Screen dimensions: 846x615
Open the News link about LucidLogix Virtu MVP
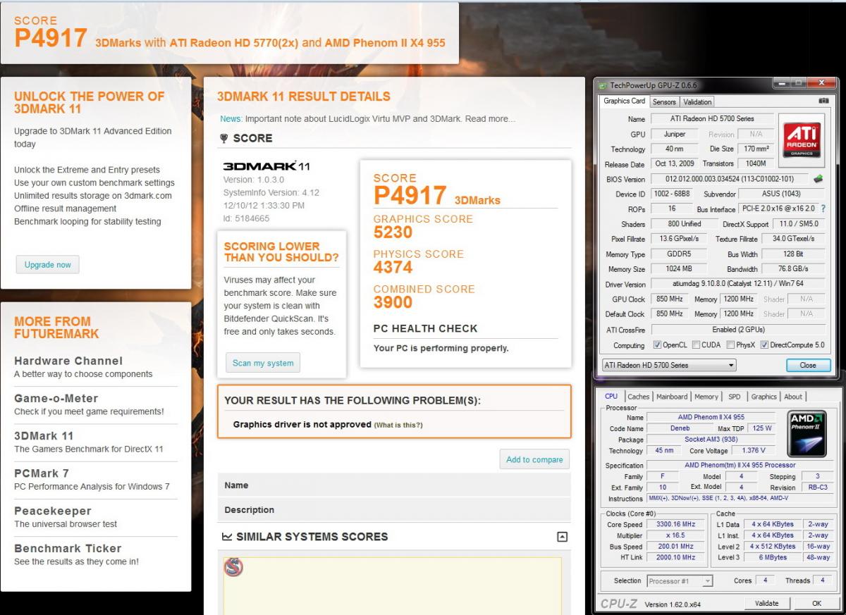tap(367, 119)
